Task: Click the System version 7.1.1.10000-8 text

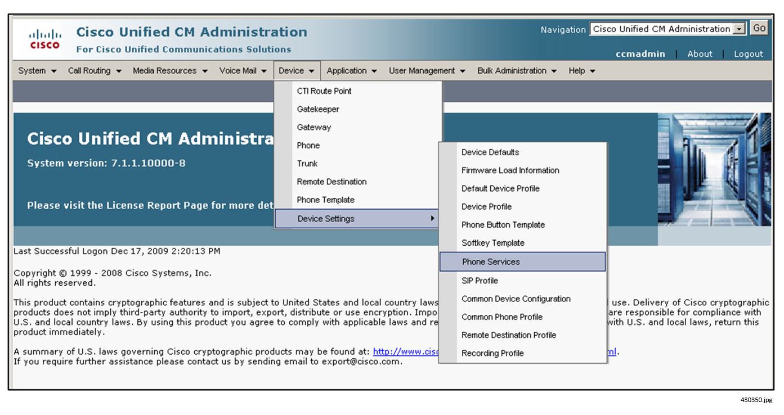Action: click(106, 164)
